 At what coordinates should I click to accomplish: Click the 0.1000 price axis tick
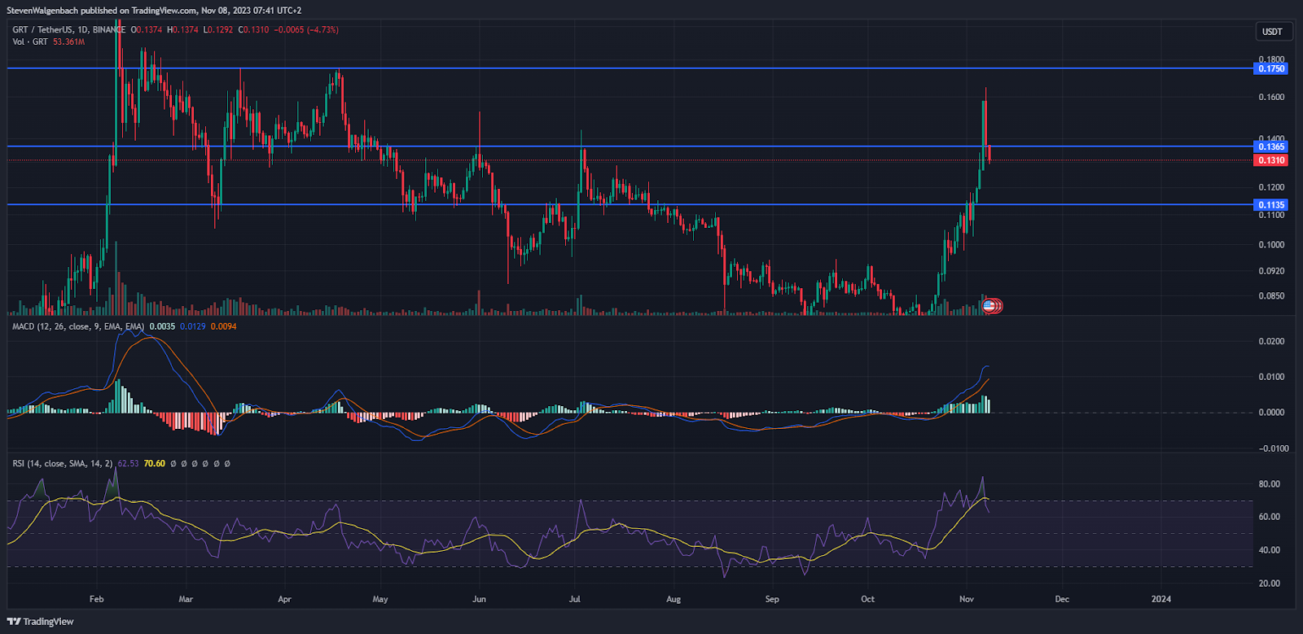[x=1271, y=245]
